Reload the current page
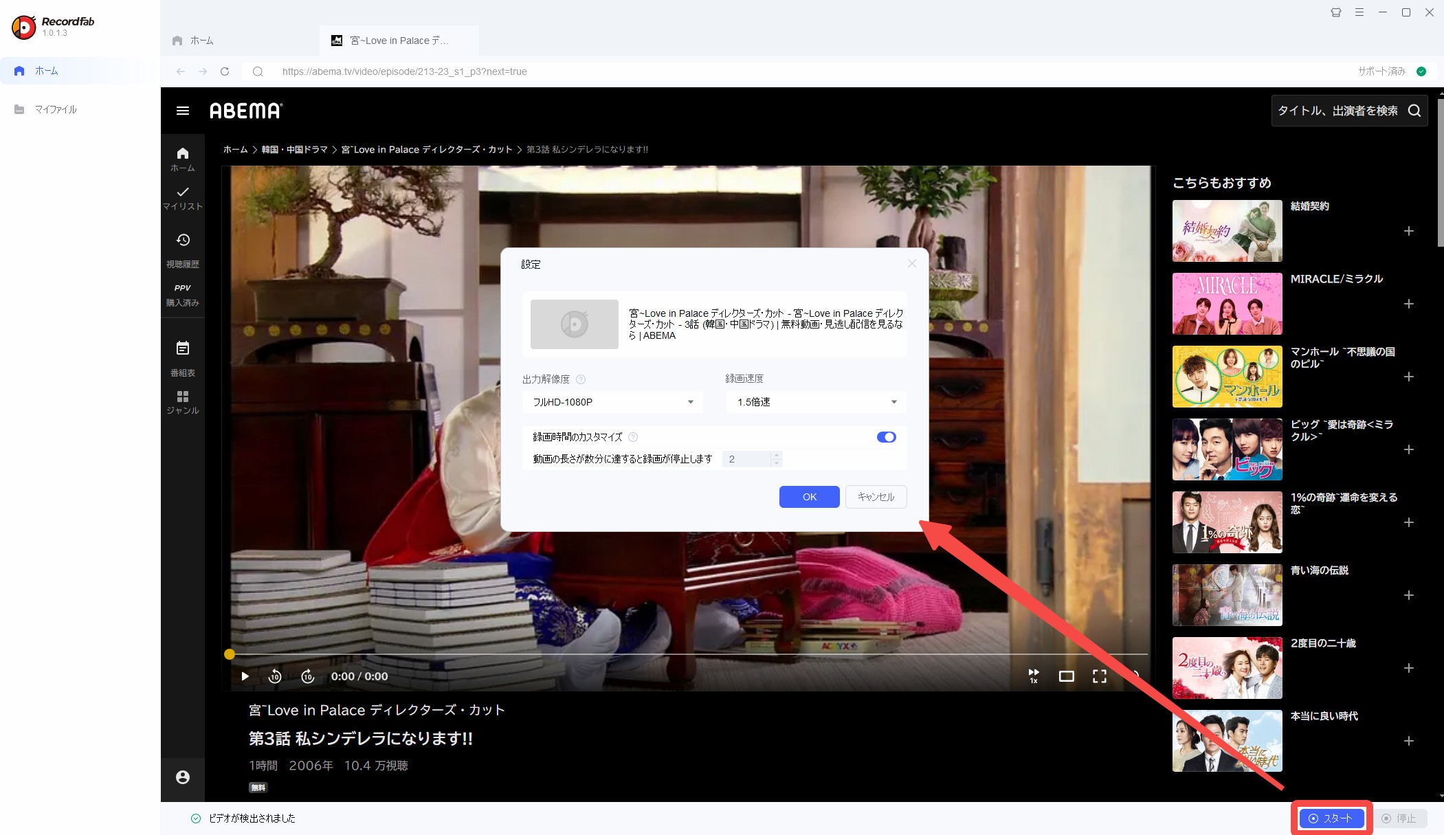1444x835 pixels. click(225, 71)
